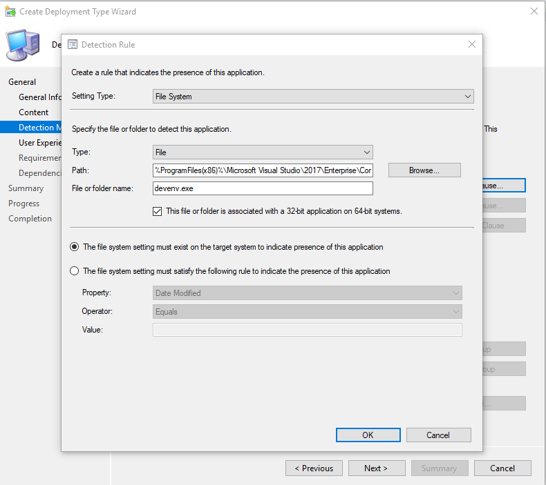Click the Browse button for path
The image size is (546, 485).
(x=424, y=170)
